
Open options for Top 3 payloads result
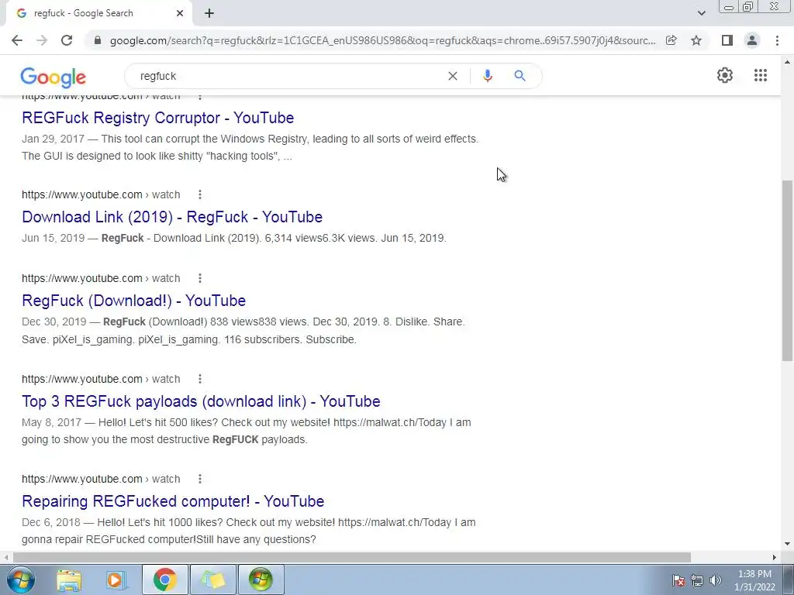[200, 379]
